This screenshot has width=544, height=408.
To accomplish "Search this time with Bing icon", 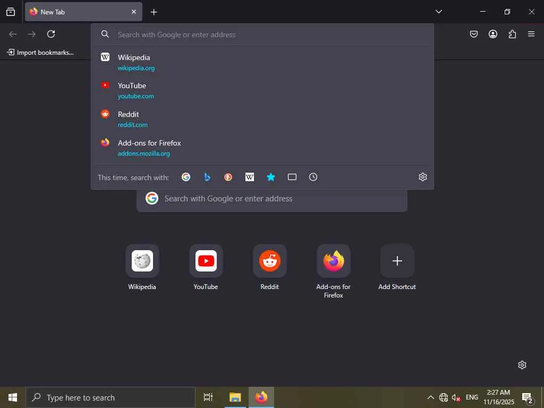I will (207, 177).
